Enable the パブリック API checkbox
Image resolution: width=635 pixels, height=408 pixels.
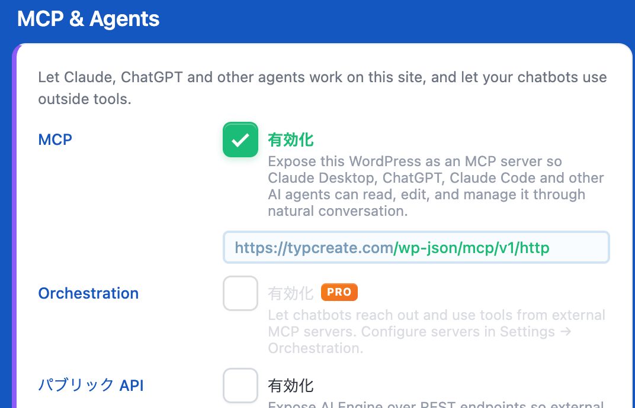point(240,386)
